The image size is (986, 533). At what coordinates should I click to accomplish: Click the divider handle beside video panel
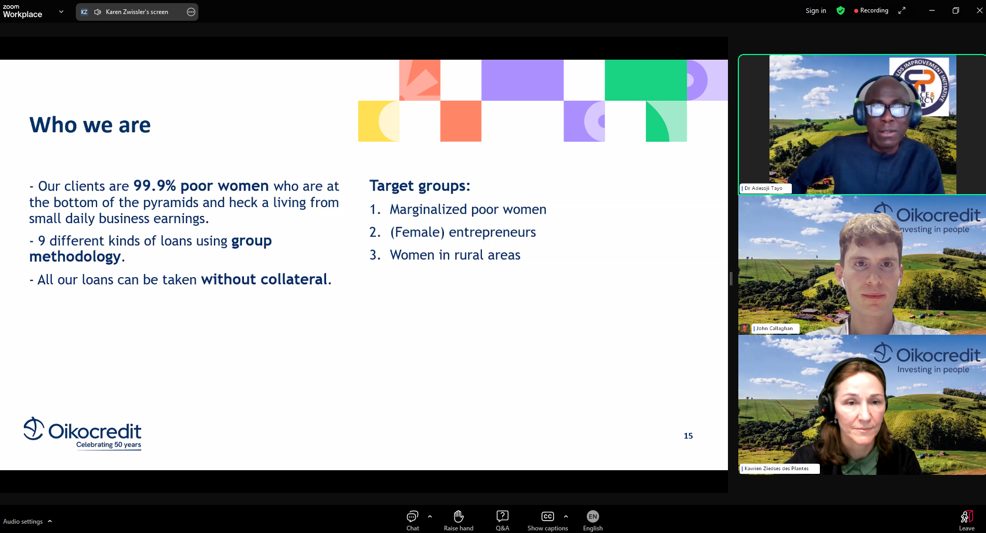coord(731,279)
